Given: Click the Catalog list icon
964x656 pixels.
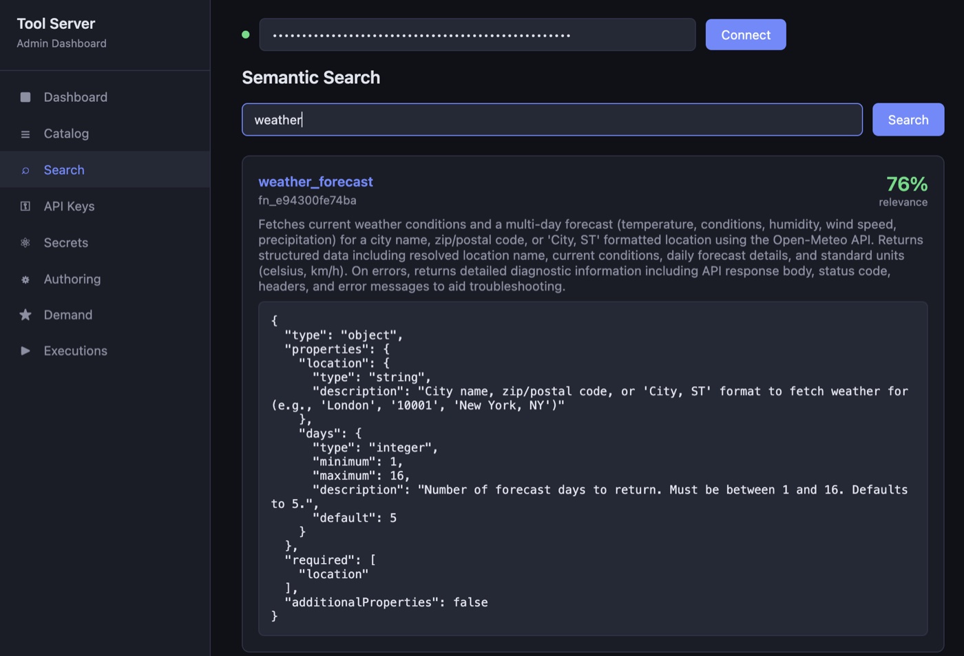Looking at the screenshot, I should click(x=25, y=134).
